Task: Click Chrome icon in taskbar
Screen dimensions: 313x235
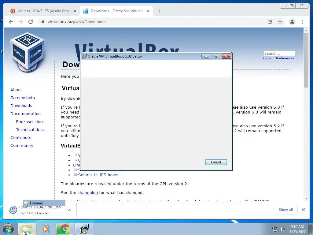Action: [x=65, y=229]
